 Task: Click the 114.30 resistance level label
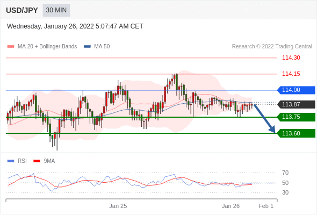tap(291, 58)
